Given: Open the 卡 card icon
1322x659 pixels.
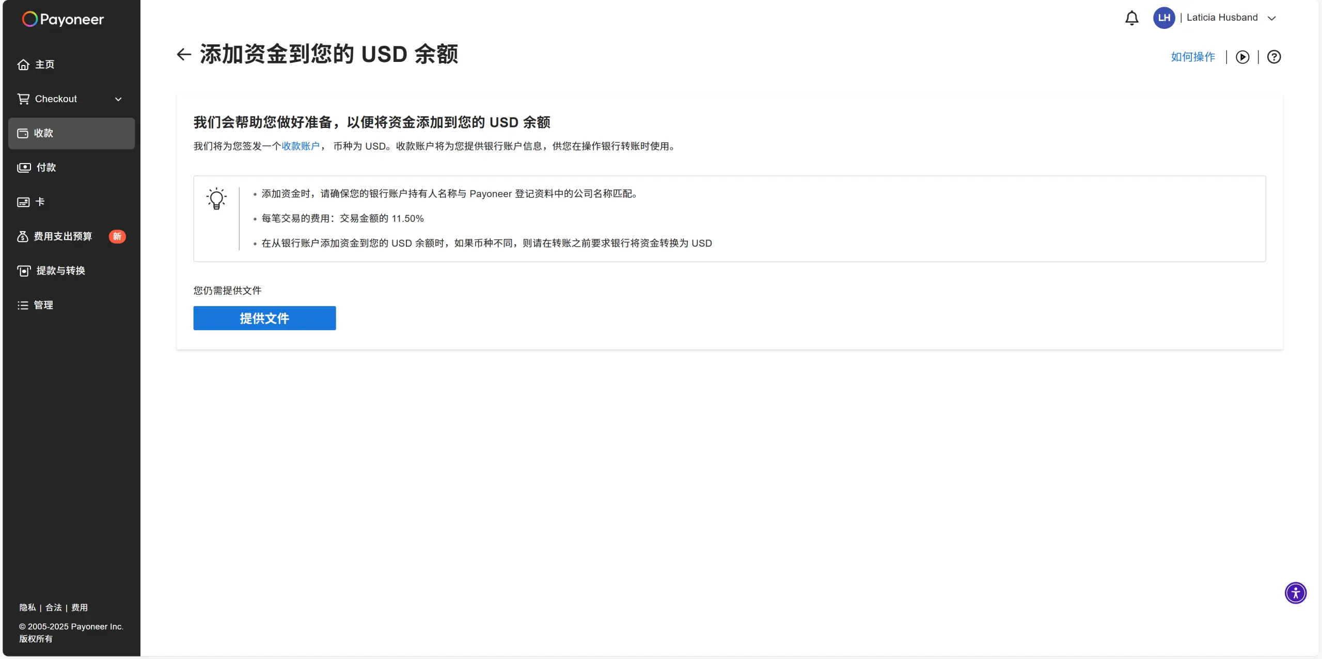Looking at the screenshot, I should (x=23, y=202).
